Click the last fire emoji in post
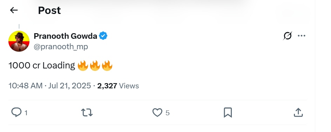331x132 pixels. (107, 66)
